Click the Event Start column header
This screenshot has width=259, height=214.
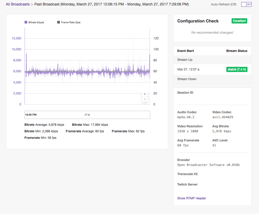pos(186,51)
